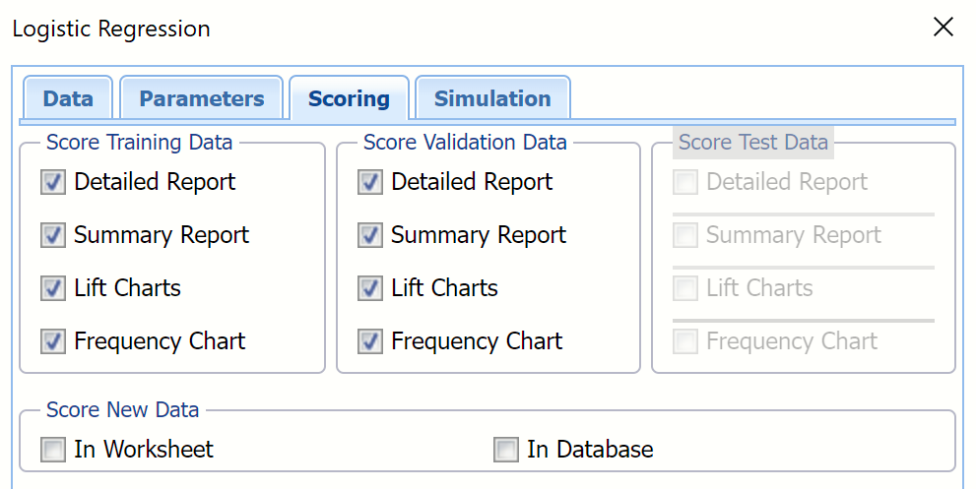Uncheck Summary Report for Score Validation Data
Viewport: 976px width, 489px height.
coord(370,235)
